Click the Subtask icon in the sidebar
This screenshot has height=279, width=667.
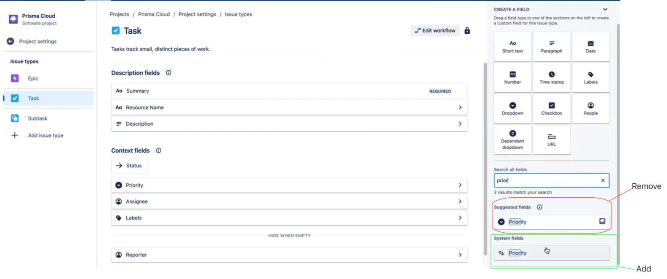point(15,118)
